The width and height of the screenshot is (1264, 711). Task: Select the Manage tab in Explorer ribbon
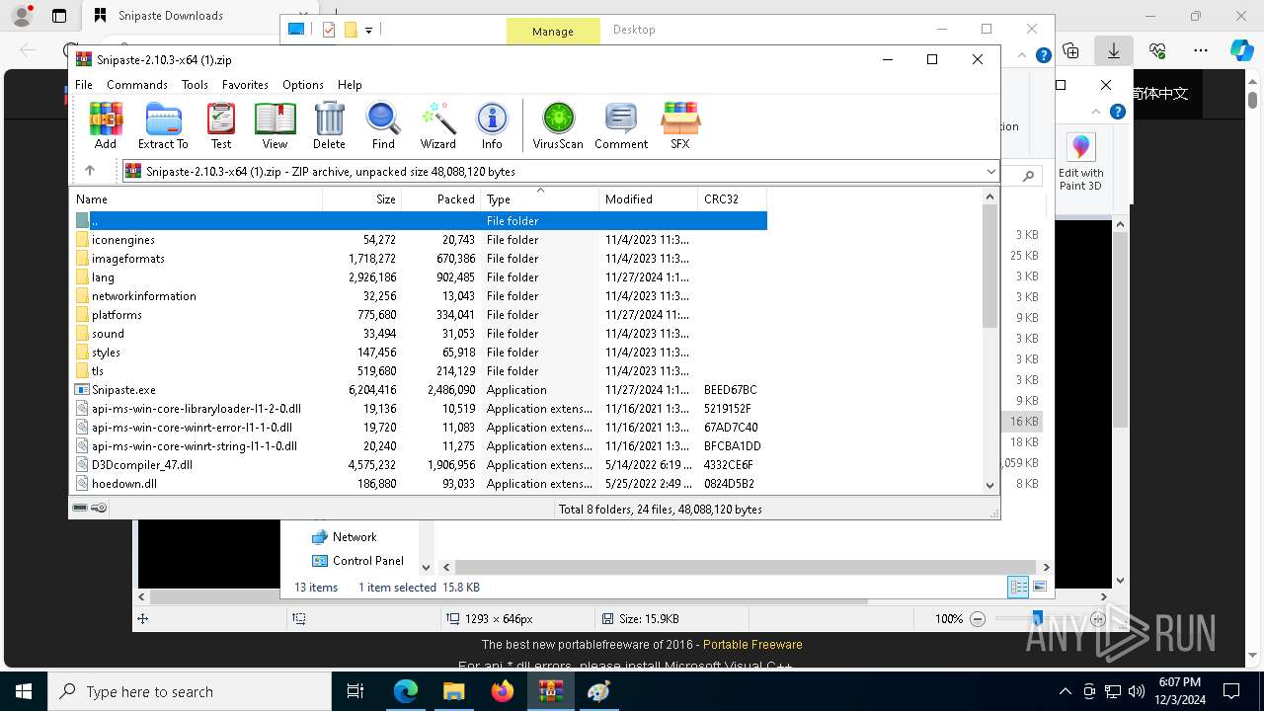tap(553, 31)
